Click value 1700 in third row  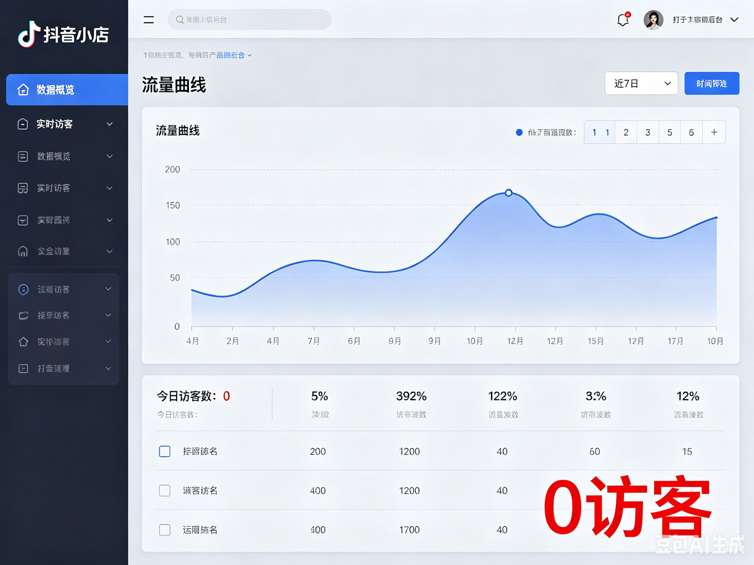410,530
